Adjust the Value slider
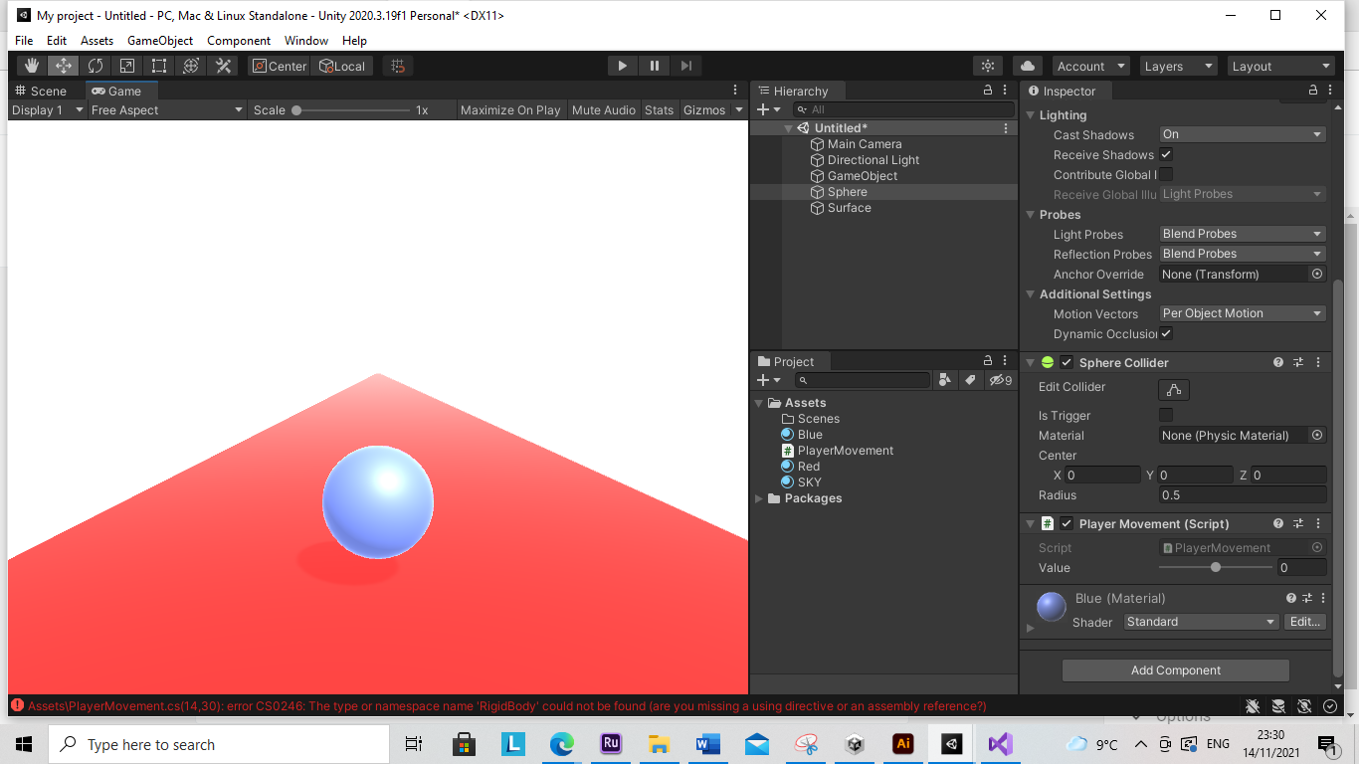Screen dimensions: 1359x764 tap(1216, 567)
